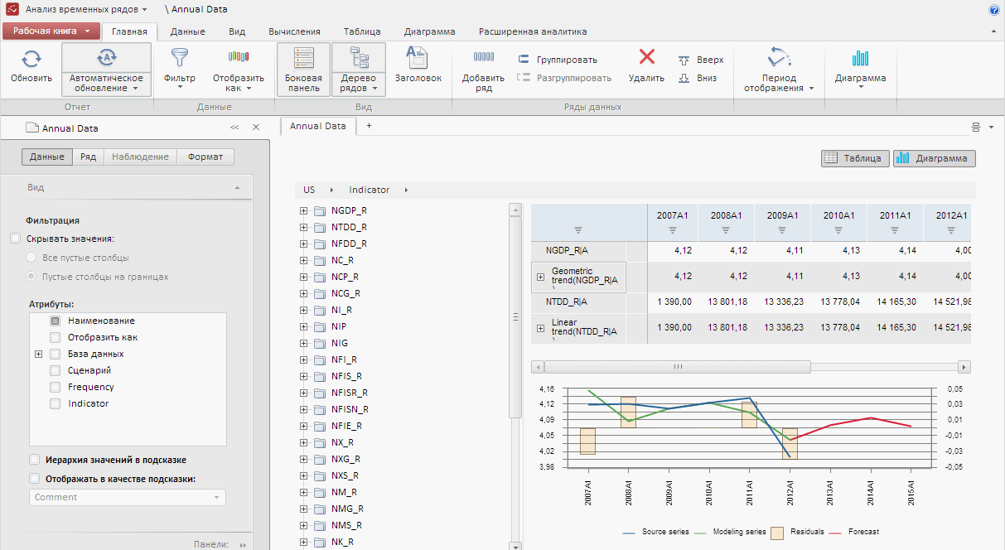Click the Таблица view button
1005x550 pixels.
tap(855, 158)
